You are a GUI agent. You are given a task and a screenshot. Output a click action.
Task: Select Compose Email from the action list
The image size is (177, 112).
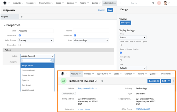(x=28, y=70)
